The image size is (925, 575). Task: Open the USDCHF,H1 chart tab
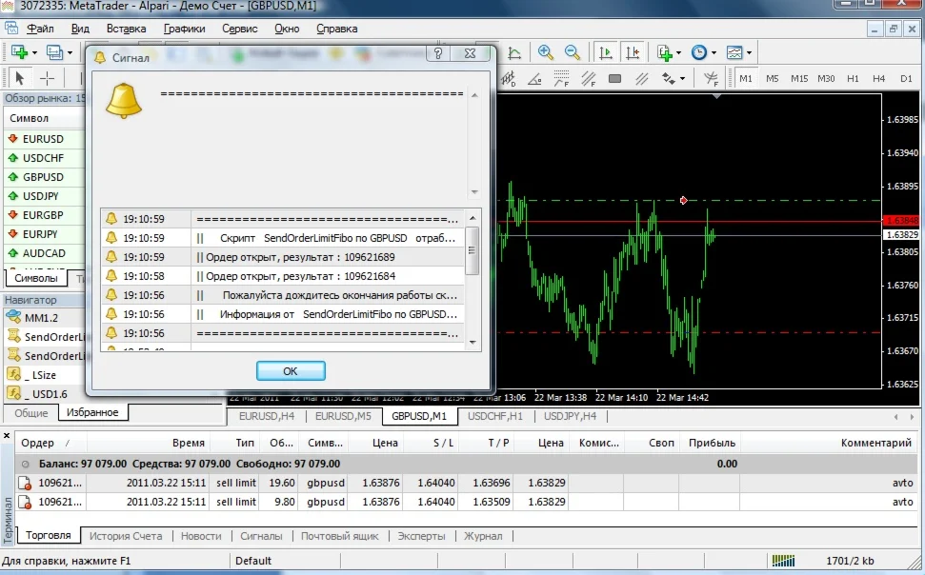coord(494,416)
